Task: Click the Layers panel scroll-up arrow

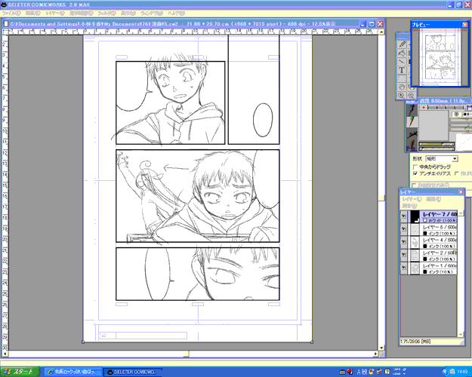Action: pos(461,213)
